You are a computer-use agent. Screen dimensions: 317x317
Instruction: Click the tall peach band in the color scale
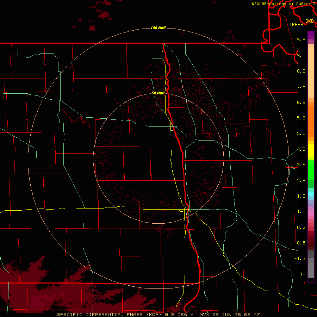pos(311,72)
